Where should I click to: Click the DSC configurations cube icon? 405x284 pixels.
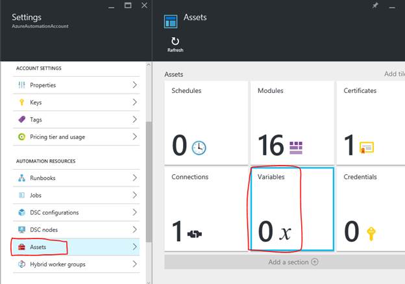point(21,213)
